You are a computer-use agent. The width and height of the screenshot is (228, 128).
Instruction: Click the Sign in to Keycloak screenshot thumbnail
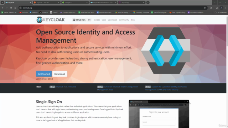159,114
